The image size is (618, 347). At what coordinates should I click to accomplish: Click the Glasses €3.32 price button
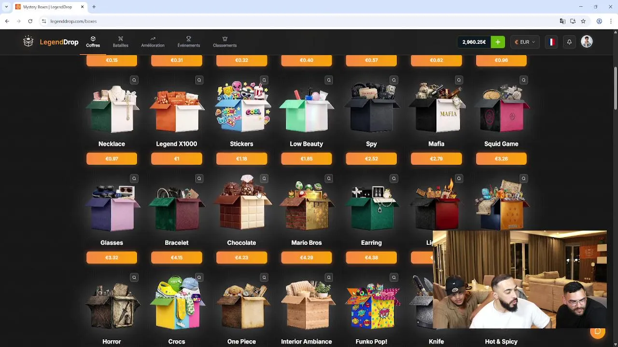112,257
